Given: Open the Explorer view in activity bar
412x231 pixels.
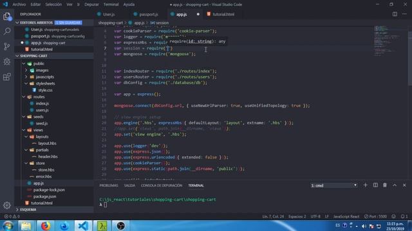Looking at the screenshot, I should (x=7, y=17).
